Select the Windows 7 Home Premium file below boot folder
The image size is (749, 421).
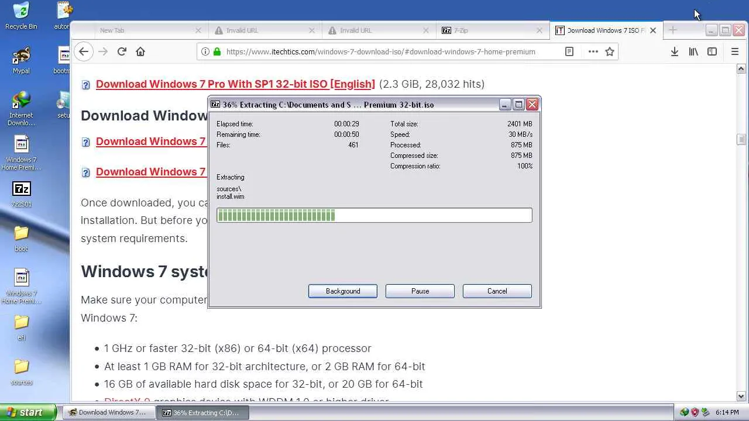click(x=21, y=287)
